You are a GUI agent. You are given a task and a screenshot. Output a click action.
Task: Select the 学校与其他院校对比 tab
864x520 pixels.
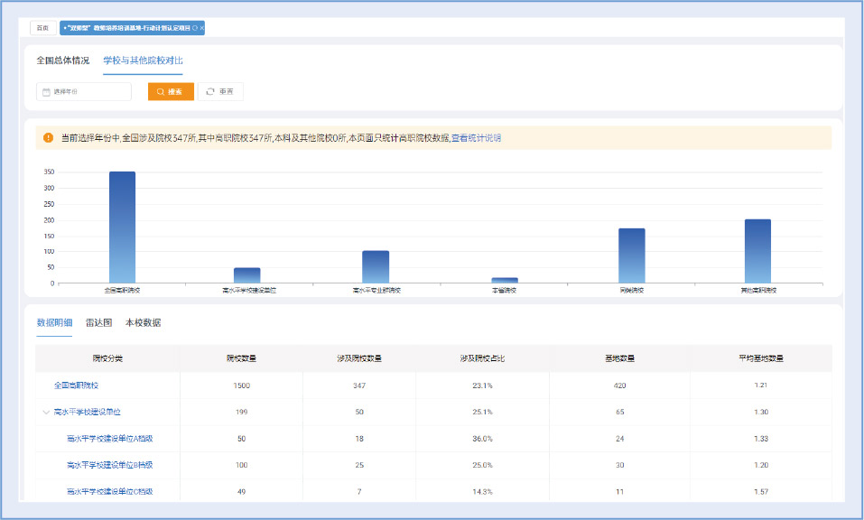coord(143,60)
